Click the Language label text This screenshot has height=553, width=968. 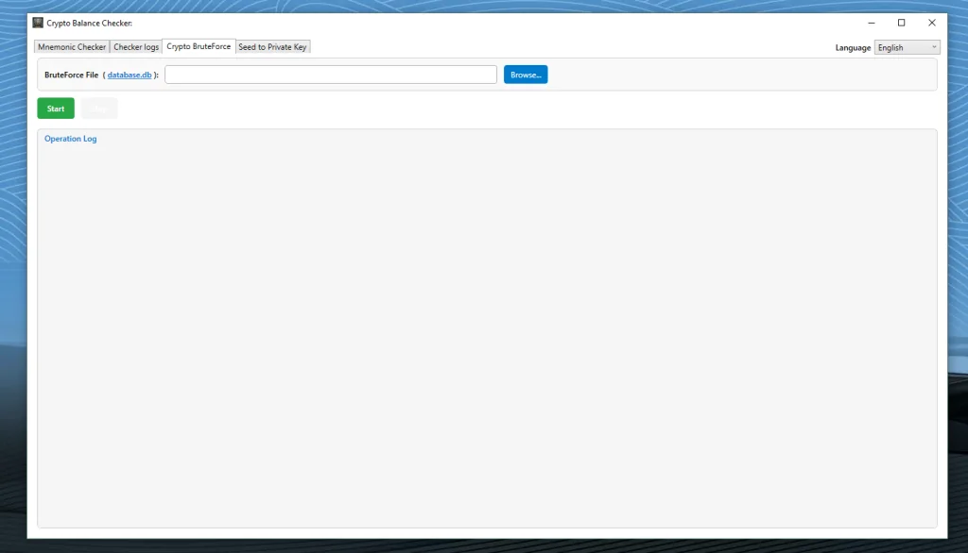click(x=853, y=48)
